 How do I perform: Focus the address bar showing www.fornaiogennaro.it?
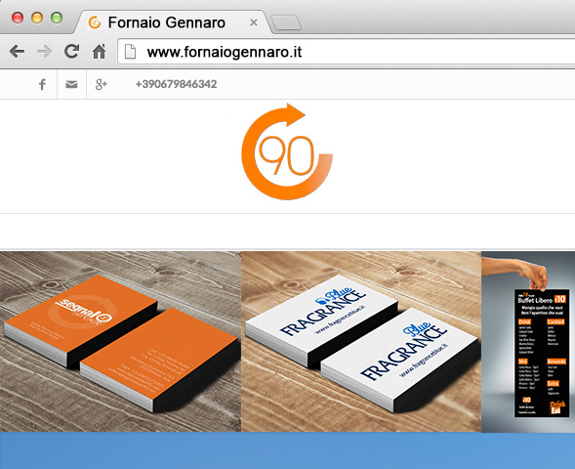tap(347, 52)
